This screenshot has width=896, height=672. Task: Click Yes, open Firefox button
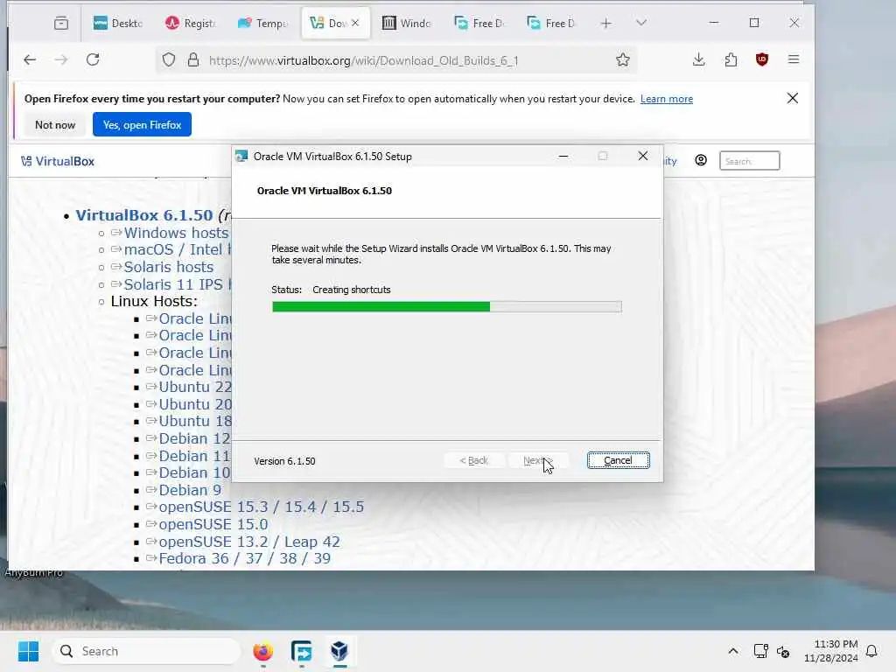[143, 124]
